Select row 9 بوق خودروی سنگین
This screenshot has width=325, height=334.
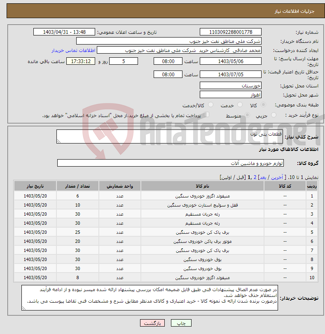(x=202, y=268)
